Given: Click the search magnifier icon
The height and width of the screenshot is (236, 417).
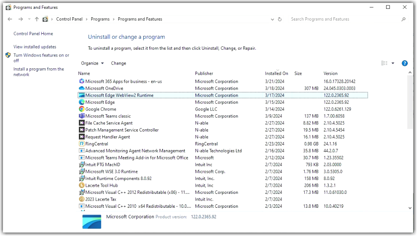Looking at the screenshot, I should tap(403, 19).
